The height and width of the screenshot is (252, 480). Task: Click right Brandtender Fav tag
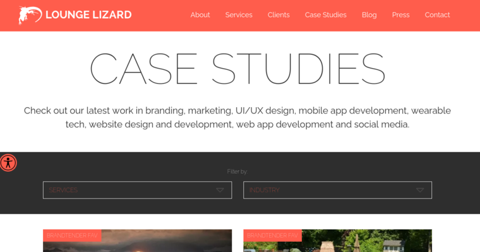[272, 236]
